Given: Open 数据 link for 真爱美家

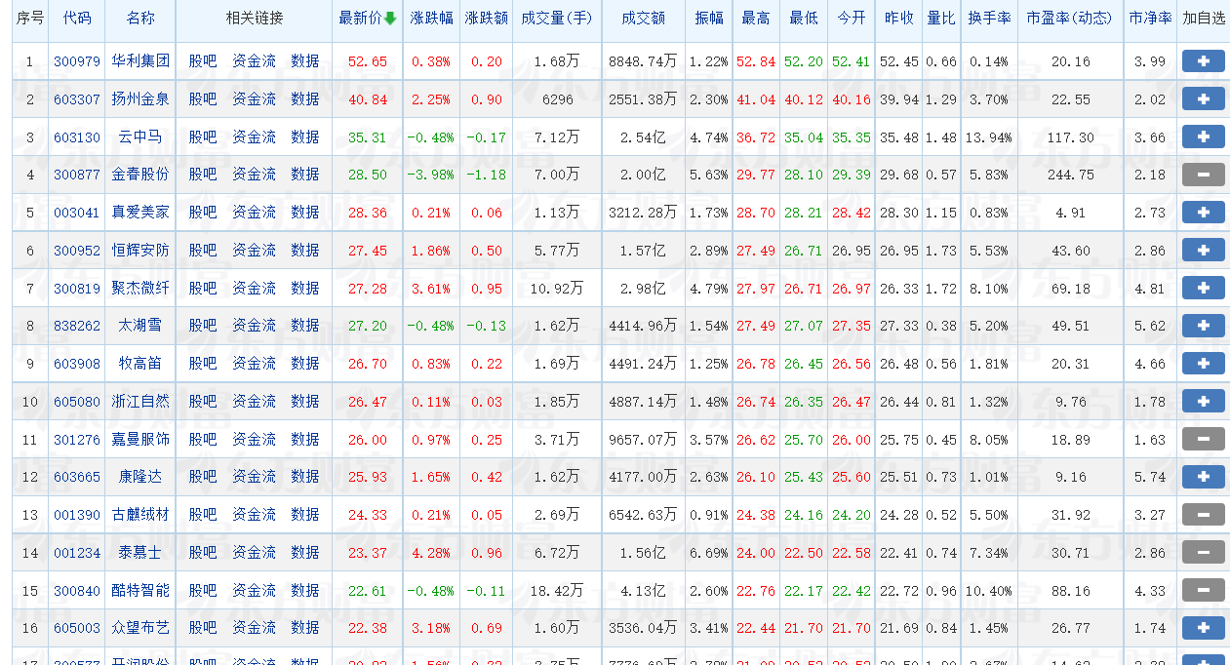Looking at the screenshot, I should tap(305, 213).
